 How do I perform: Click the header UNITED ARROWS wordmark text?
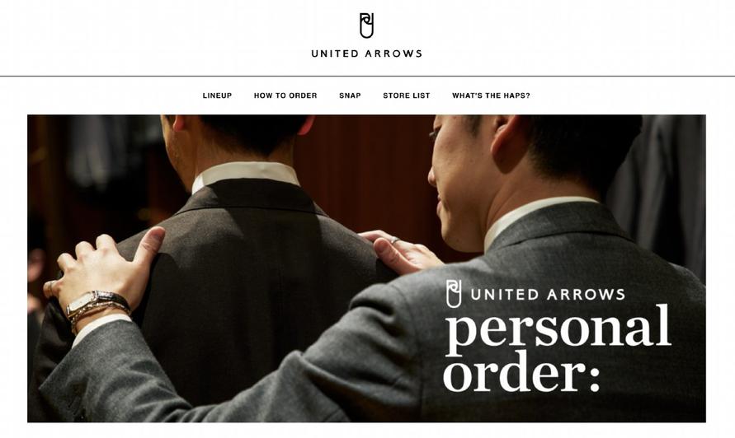(366, 54)
